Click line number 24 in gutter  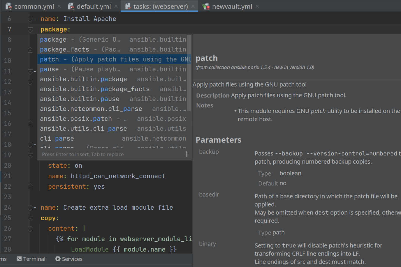[x=8, y=208]
